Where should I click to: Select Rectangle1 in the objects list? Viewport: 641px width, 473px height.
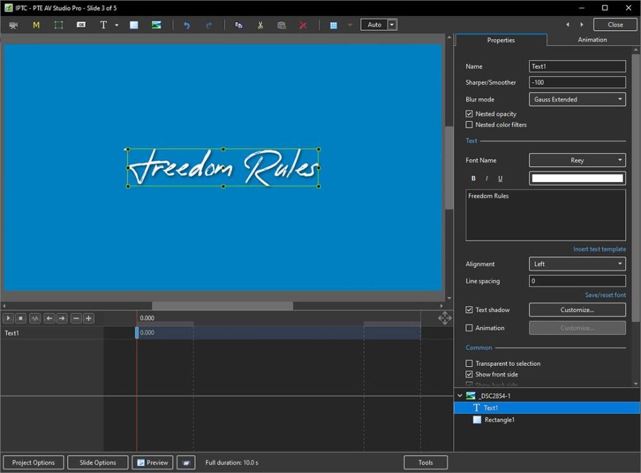[x=499, y=420]
